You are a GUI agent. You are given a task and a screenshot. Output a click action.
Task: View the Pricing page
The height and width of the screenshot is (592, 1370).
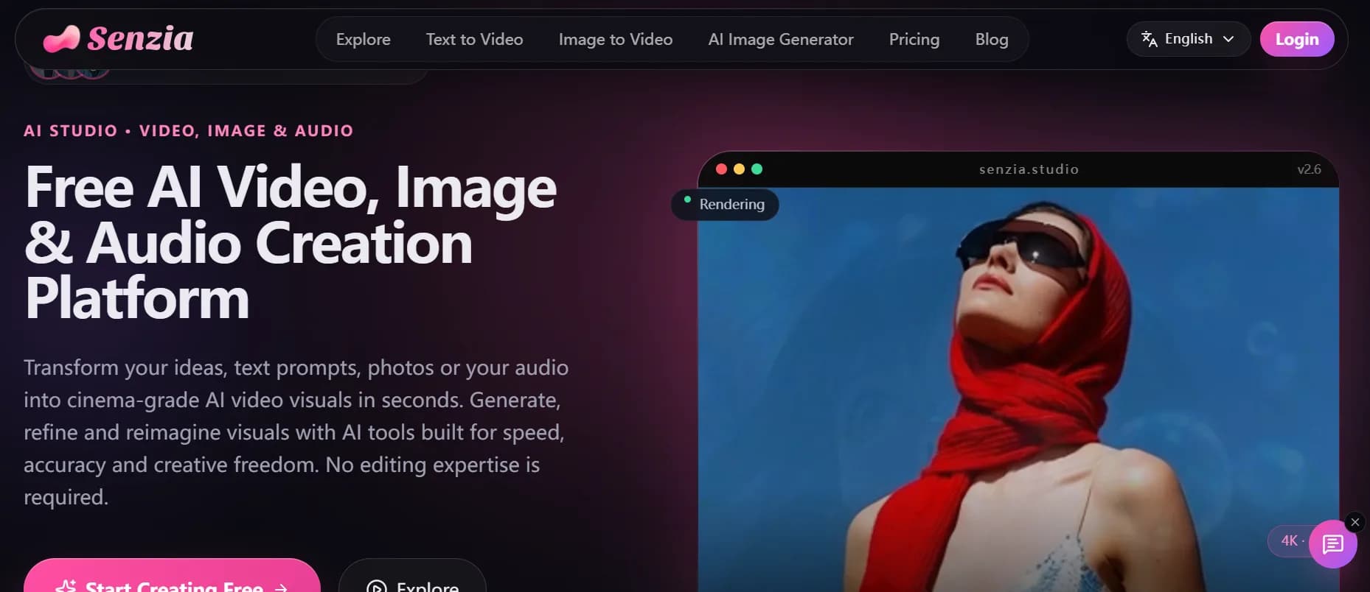click(914, 39)
